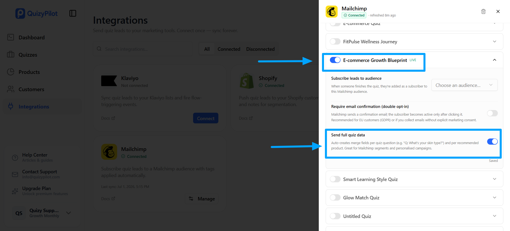510x231 pixels.
Task: Enable the Untitled Quiz switch
Action: (335, 216)
